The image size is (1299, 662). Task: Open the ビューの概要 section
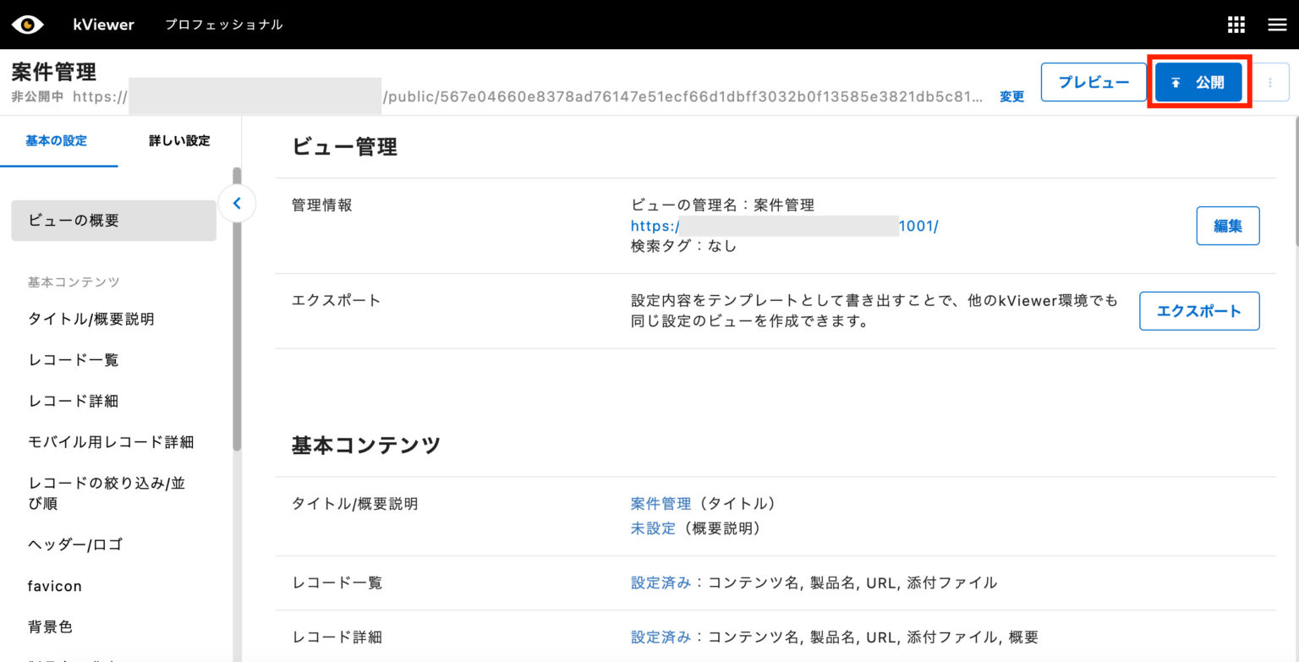point(74,220)
